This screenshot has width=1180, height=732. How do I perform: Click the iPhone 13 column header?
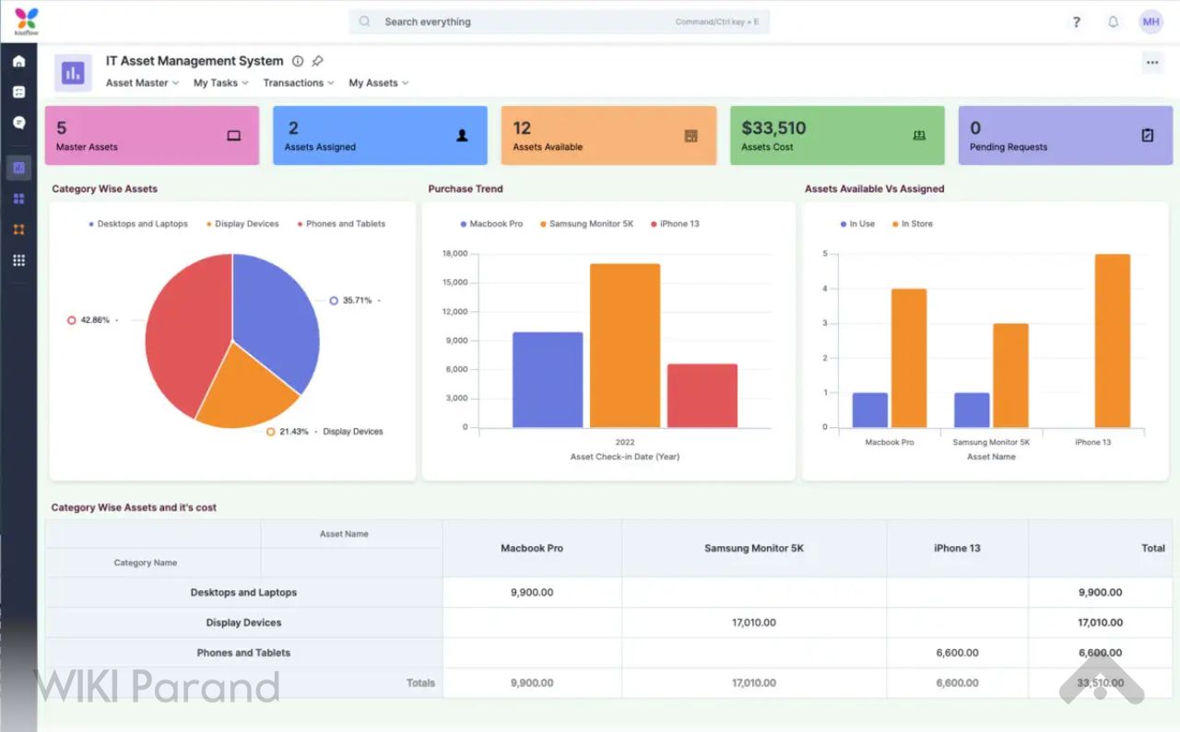[957, 548]
